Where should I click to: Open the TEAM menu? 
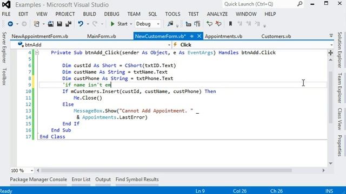(134, 14)
